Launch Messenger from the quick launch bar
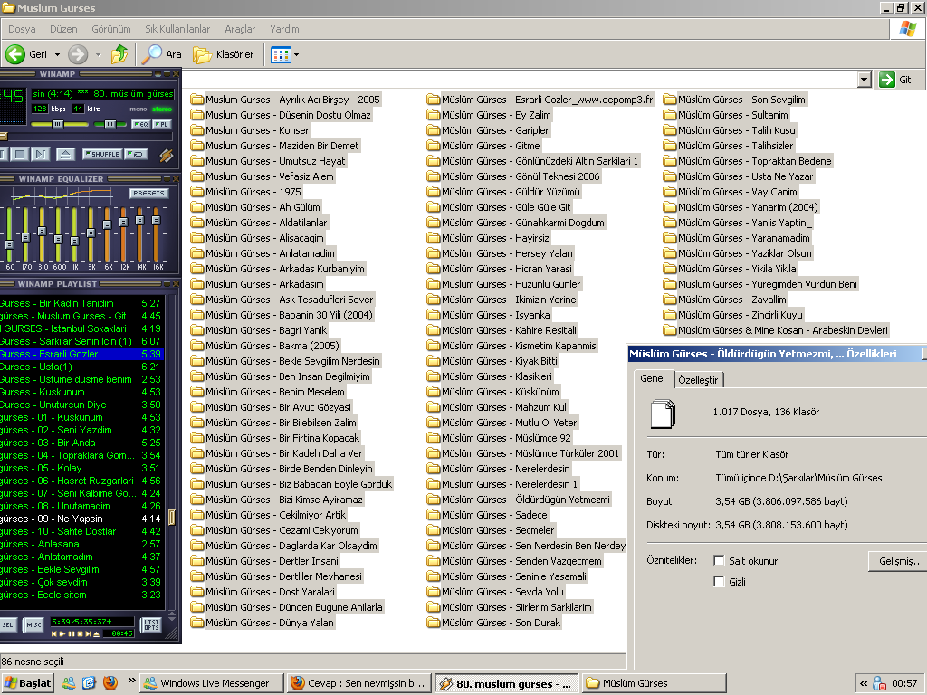This screenshot has width=927, height=695. (x=69, y=683)
